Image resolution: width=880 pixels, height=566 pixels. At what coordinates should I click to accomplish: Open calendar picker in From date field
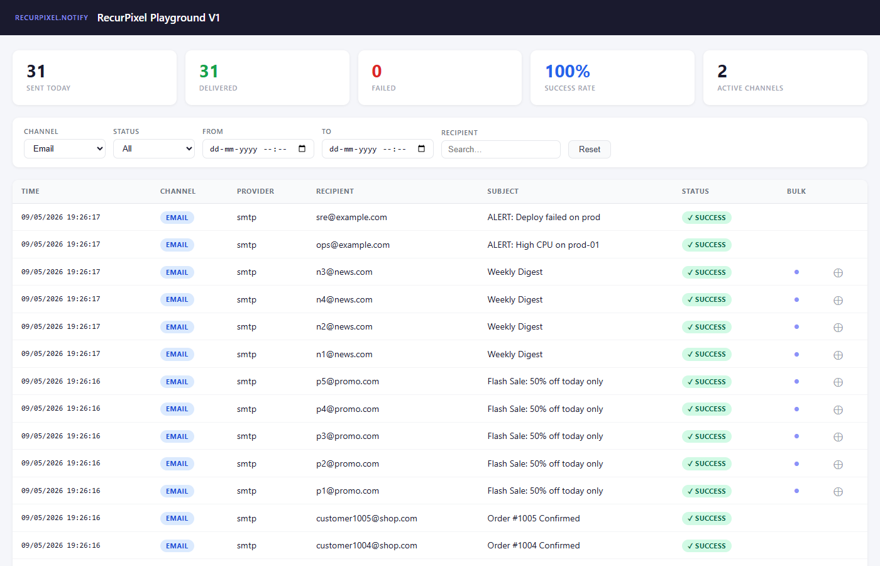point(302,149)
